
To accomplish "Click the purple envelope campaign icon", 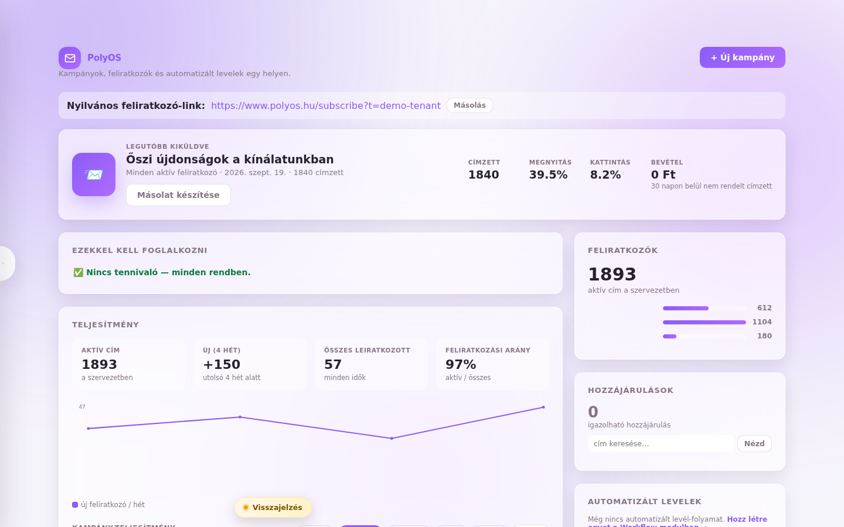I will [x=94, y=174].
